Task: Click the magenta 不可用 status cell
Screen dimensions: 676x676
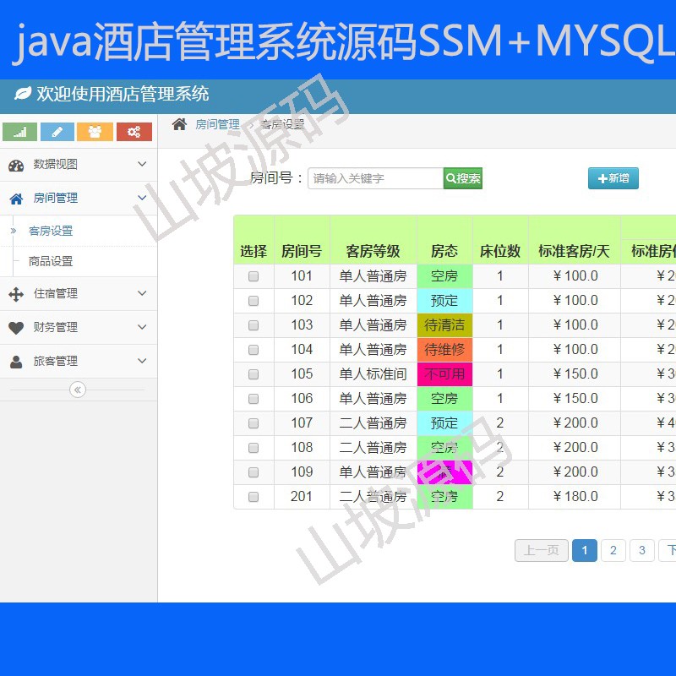Action: [445, 373]
